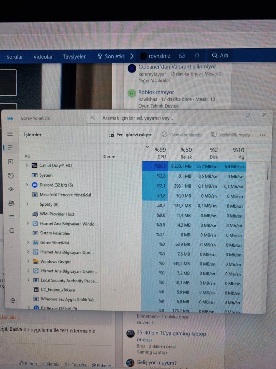The height and width of the screenshot is (369, 276).
Task: Expand the Discord (32 bit) process group
Action: (27, 185)
